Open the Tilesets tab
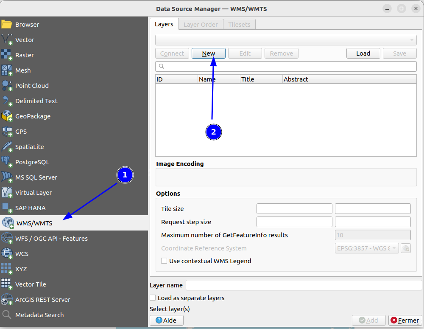The width and height of the screenshot is (424, 329). click(x=239, y=24)
